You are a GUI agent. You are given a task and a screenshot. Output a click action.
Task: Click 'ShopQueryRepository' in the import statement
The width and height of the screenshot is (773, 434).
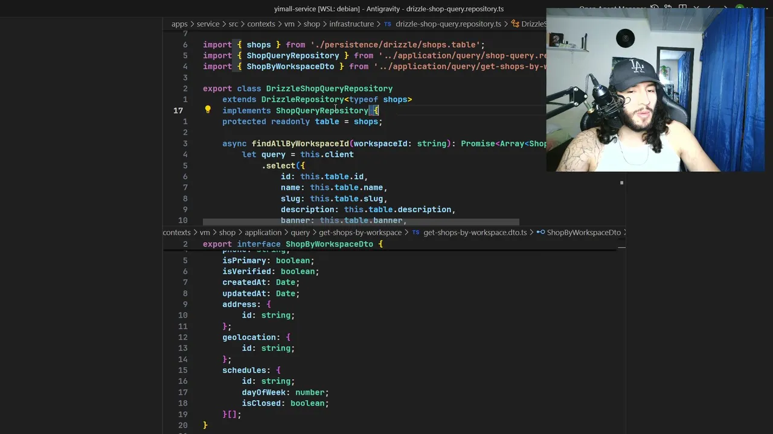point(293,55)
